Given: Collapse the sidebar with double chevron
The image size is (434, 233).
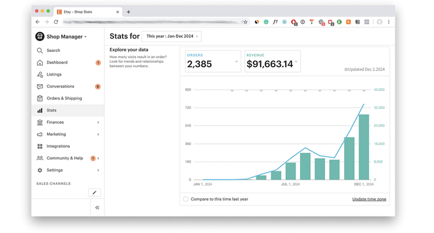Looking at the screenshot, I should point(97,207).
